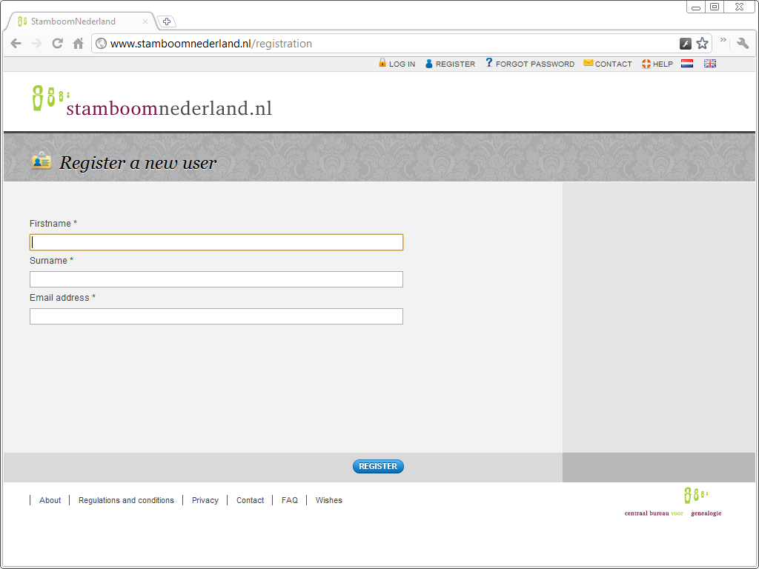759x569 pixels.
Task: Bookmark the page with the star icon
Action: [703, 44]
